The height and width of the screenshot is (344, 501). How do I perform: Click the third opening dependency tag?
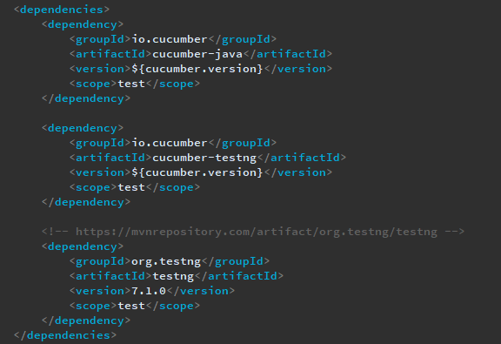(x=83, y=246)
